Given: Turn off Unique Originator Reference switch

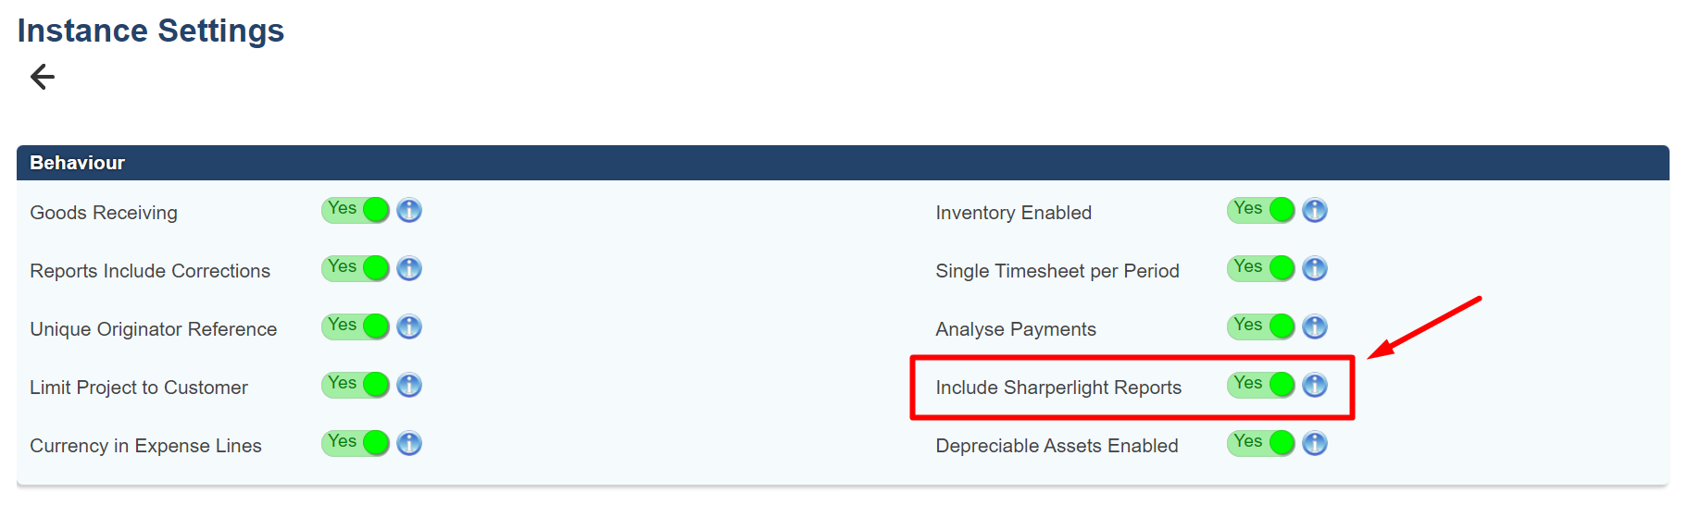Looking at the screenshot, I should click(356, 327).
